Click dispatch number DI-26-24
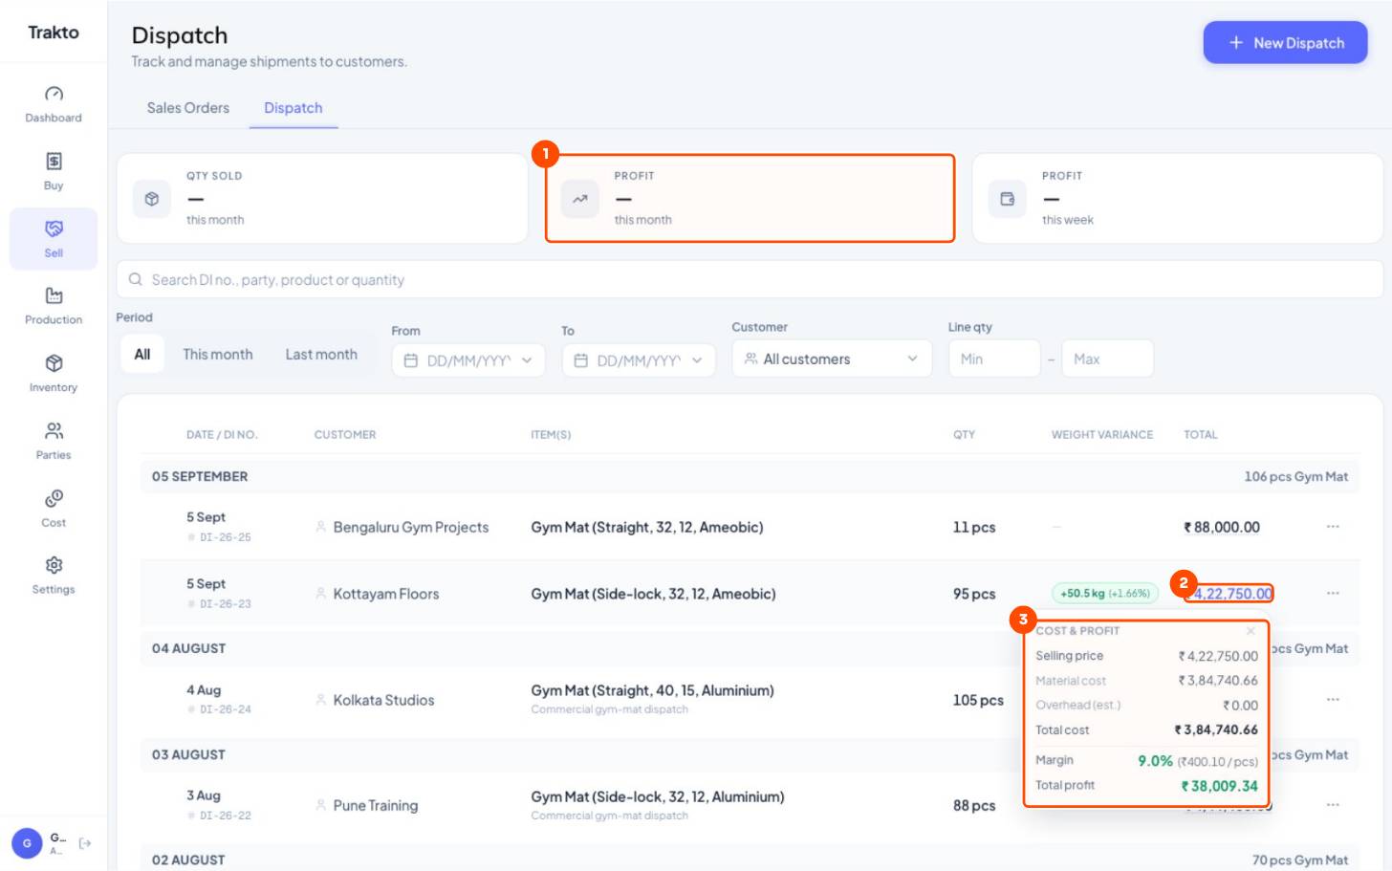The width and height of the screenshot is (1392, 871). pyautogui.click(x=226, y=709)
